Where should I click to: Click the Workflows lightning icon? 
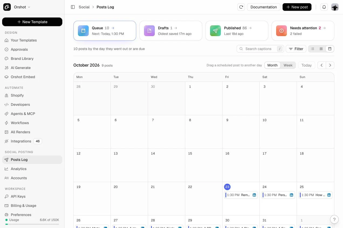coord(6,123)
